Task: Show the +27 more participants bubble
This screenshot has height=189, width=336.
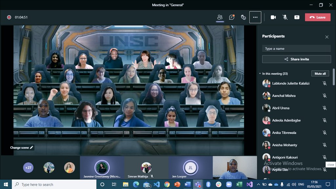Action: click(x=28, y=168)
